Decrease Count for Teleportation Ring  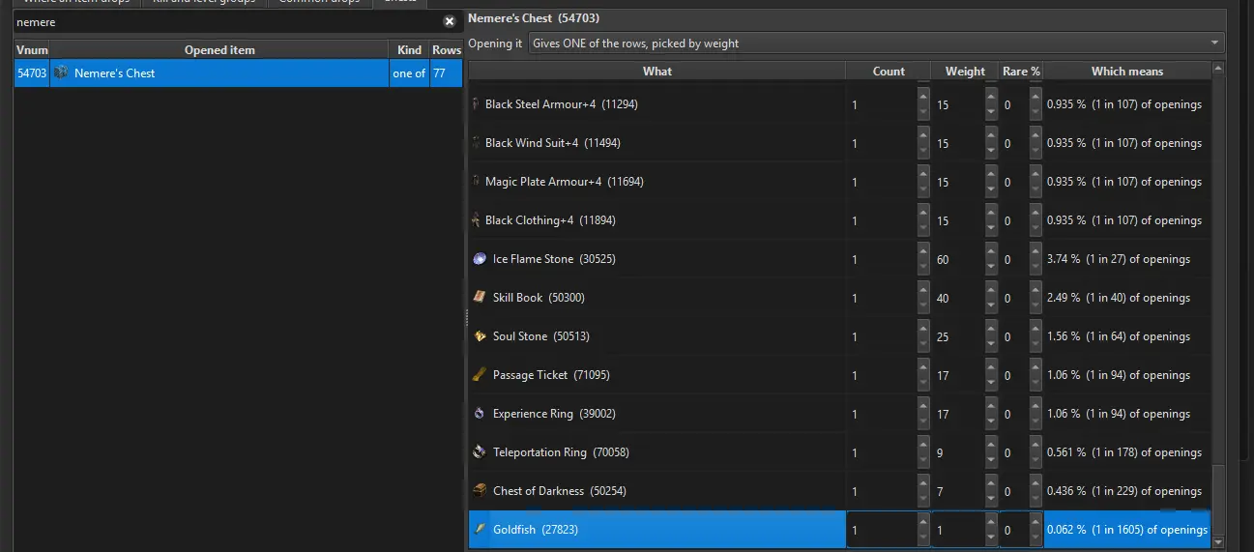click(x=923, y=460)
